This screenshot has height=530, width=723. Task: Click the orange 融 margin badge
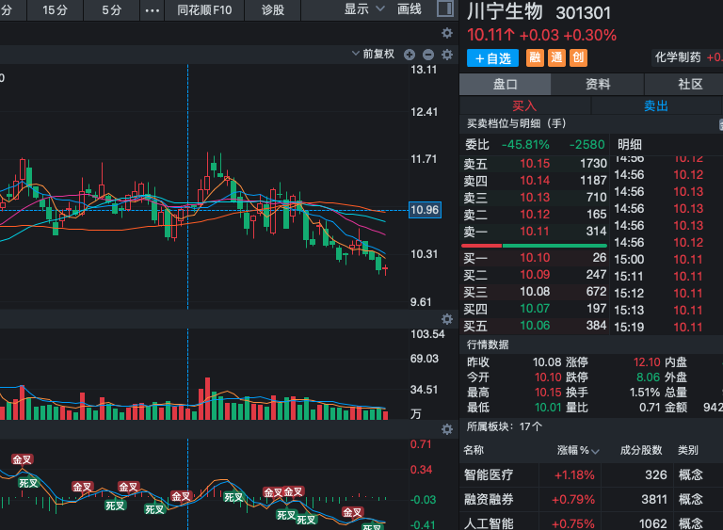535,57
